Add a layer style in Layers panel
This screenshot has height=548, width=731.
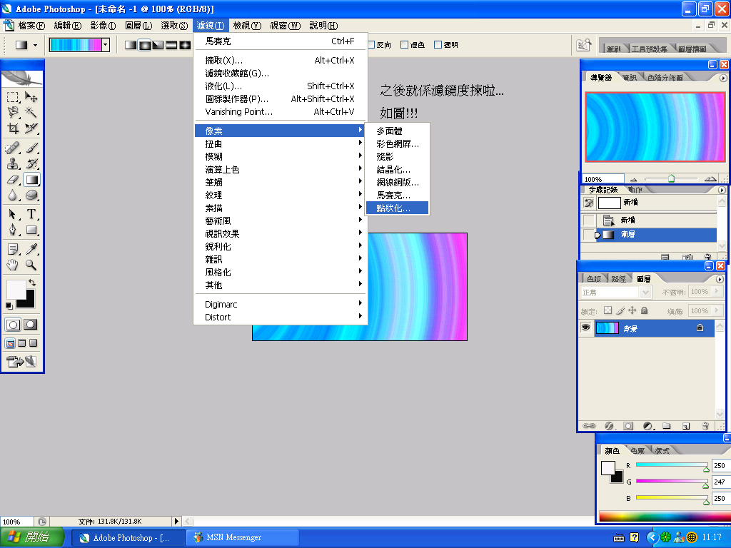609,426
